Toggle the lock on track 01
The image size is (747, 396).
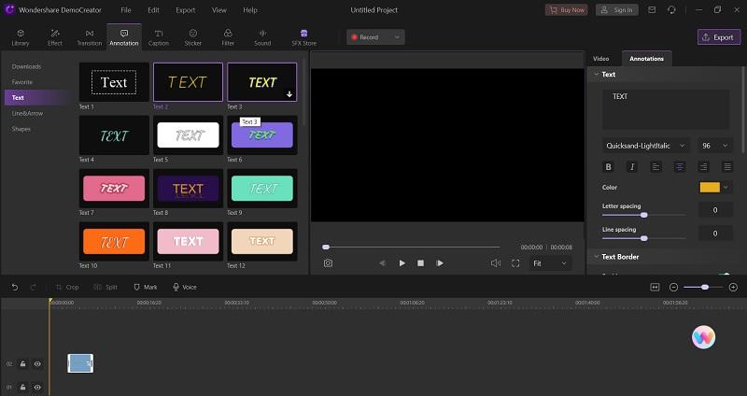pos(23,387)
